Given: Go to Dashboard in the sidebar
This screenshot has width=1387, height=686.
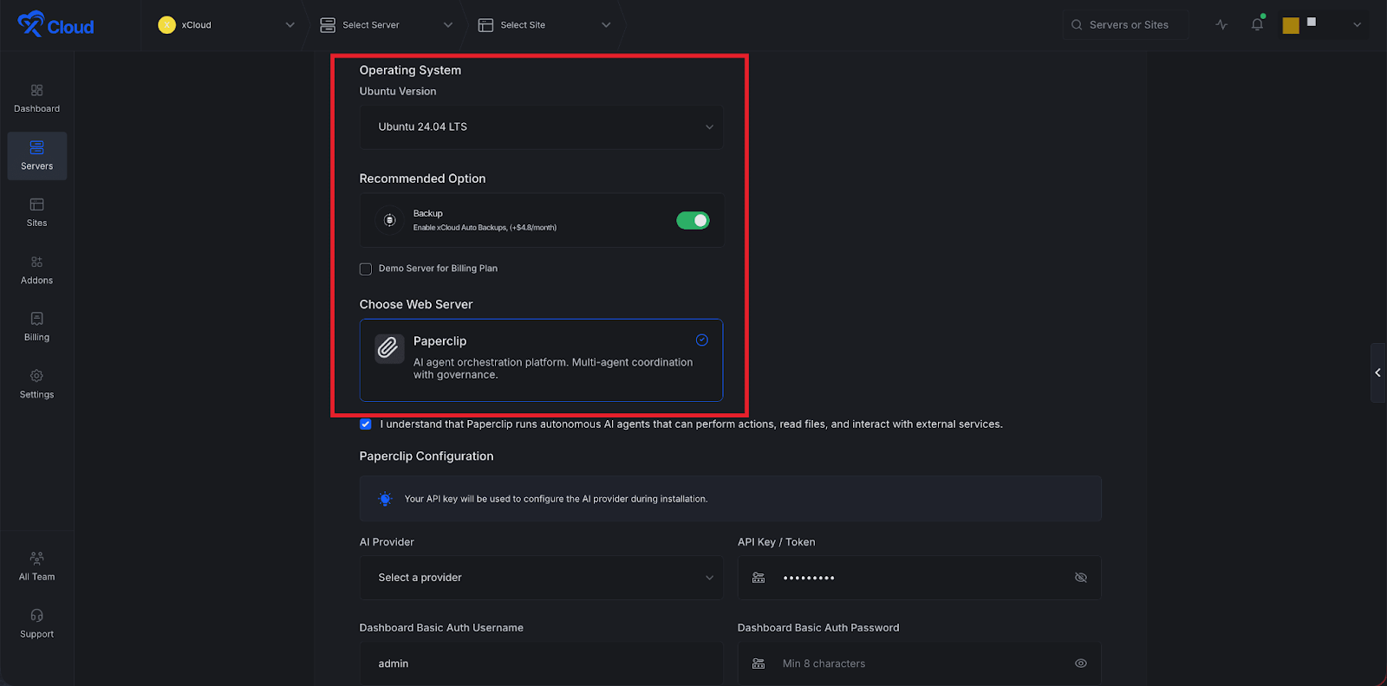Looking at the screenshot, I should coord(36,99).
